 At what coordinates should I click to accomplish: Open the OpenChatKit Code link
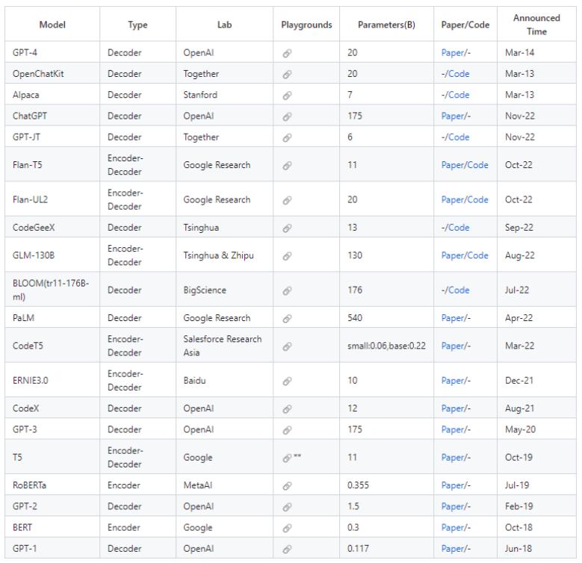click(x=459, y=74)
